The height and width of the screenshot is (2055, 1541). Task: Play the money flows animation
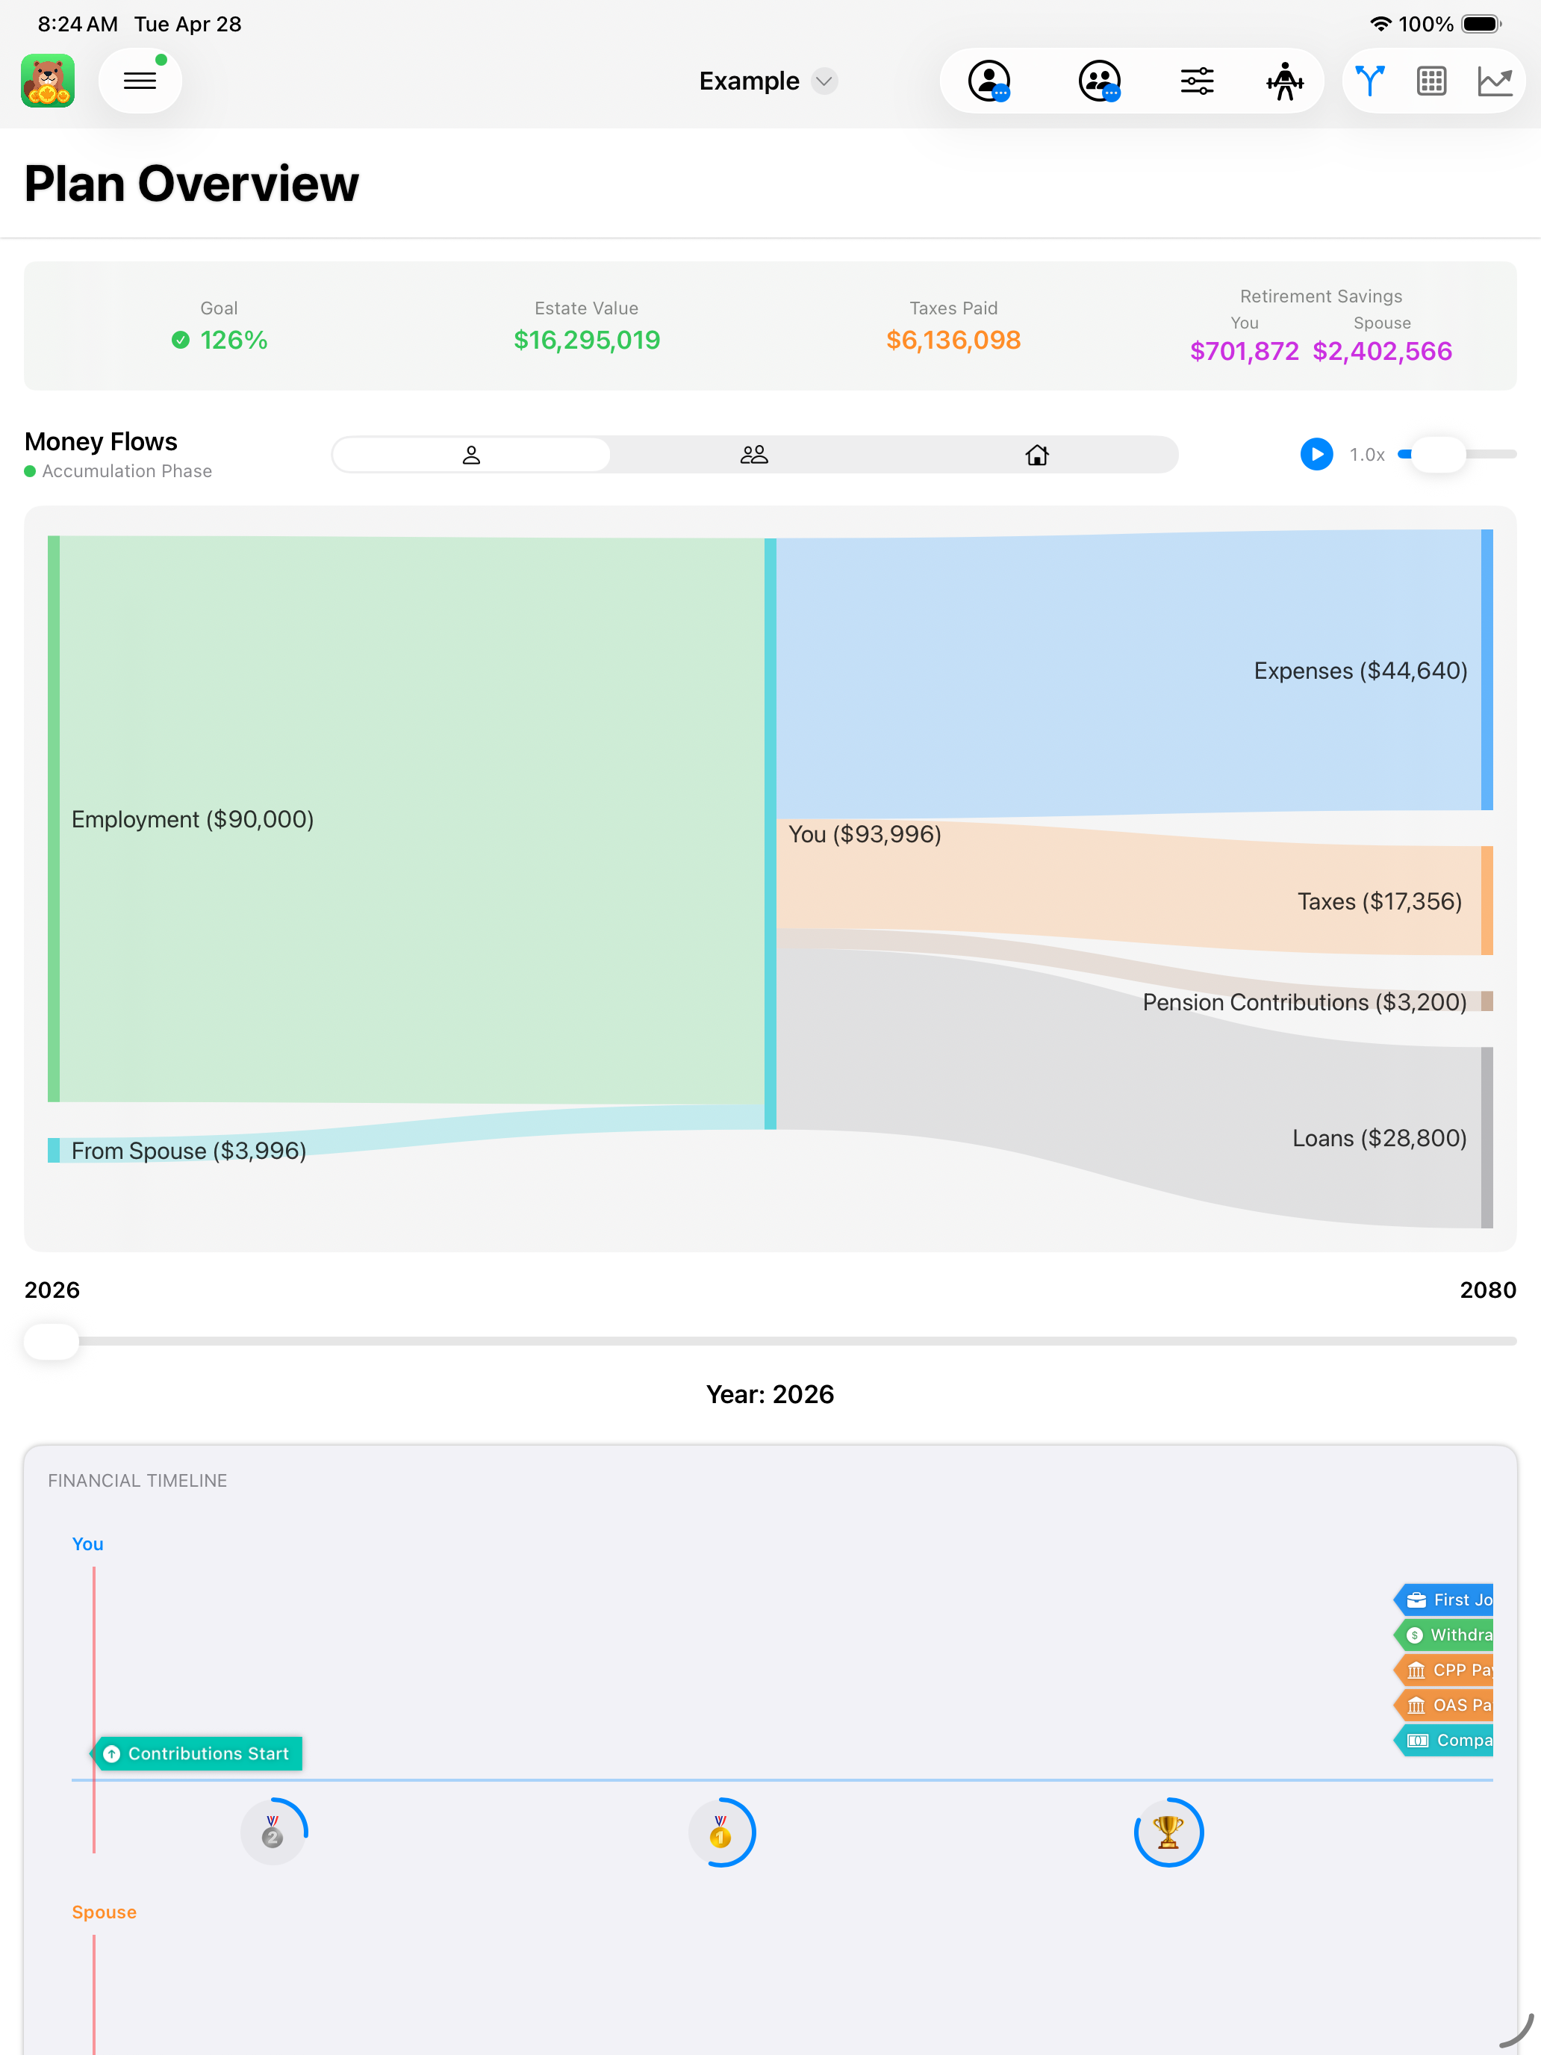click(x=1316, y=454)
